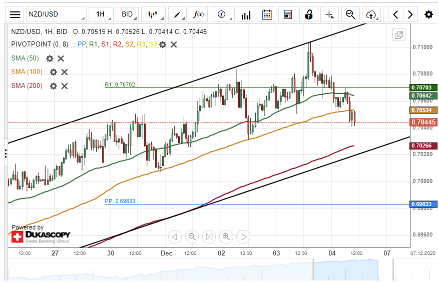Click the bottom chart overview navigator strip
Viewport: 439px width, 284px height.
pyautogui.click(x=220, y=271)
